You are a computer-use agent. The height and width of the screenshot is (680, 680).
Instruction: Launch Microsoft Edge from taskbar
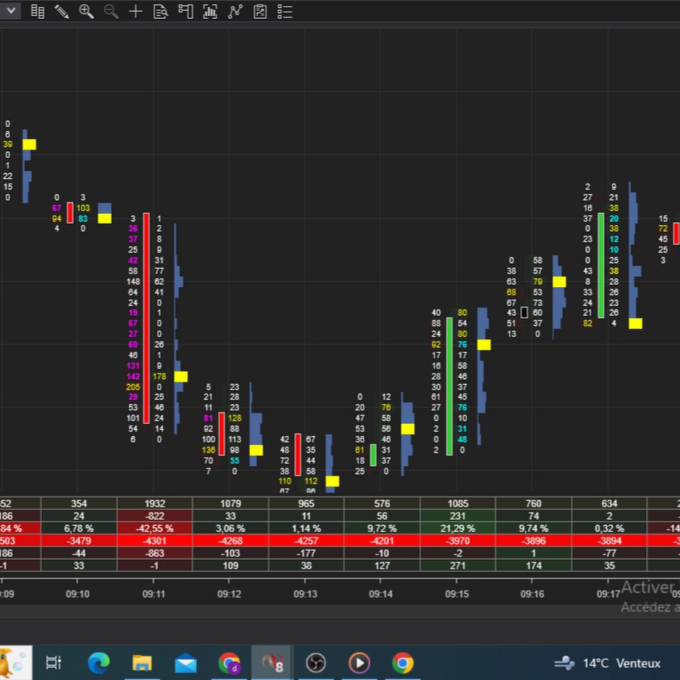98,663
